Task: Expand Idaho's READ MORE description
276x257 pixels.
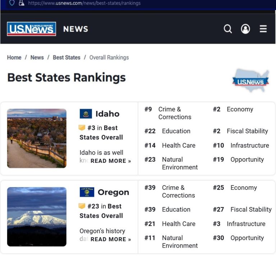Action: pyautogui.click(x=111, y=161)
